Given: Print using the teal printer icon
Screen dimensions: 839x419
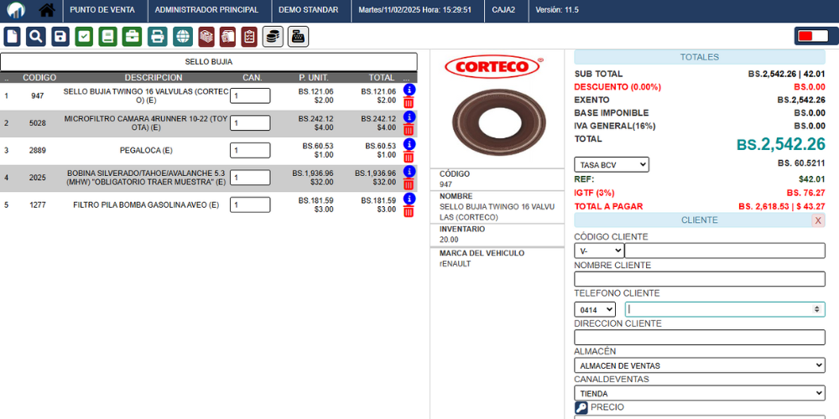Looking at the screenshot, I should click(158, 37).
